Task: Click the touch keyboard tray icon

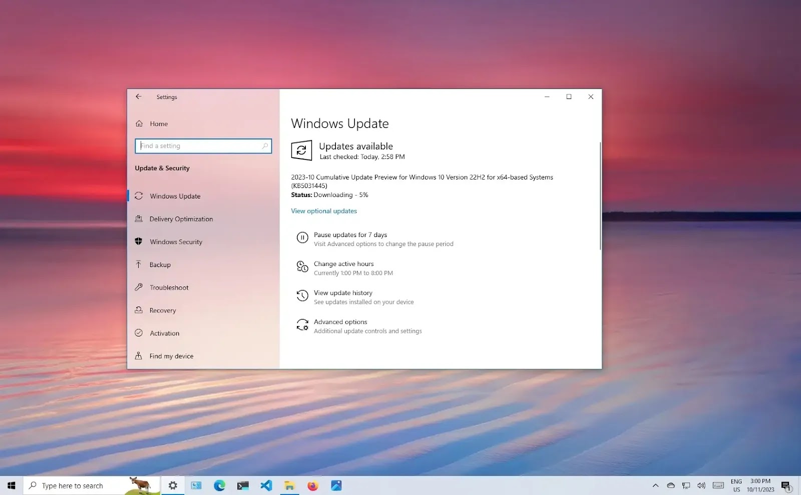Action: 718,485
